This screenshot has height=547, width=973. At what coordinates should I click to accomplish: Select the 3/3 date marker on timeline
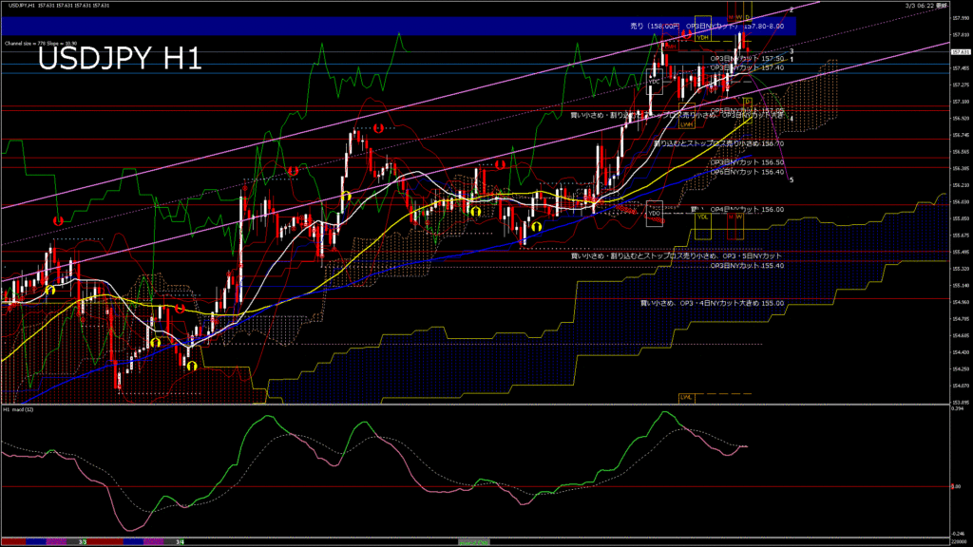[83, 541]
